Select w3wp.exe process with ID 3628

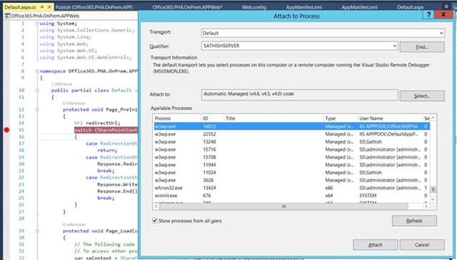click(x=291, y=180)
